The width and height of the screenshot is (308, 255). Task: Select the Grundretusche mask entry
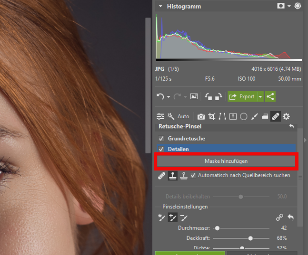click(x=226, y=139)
